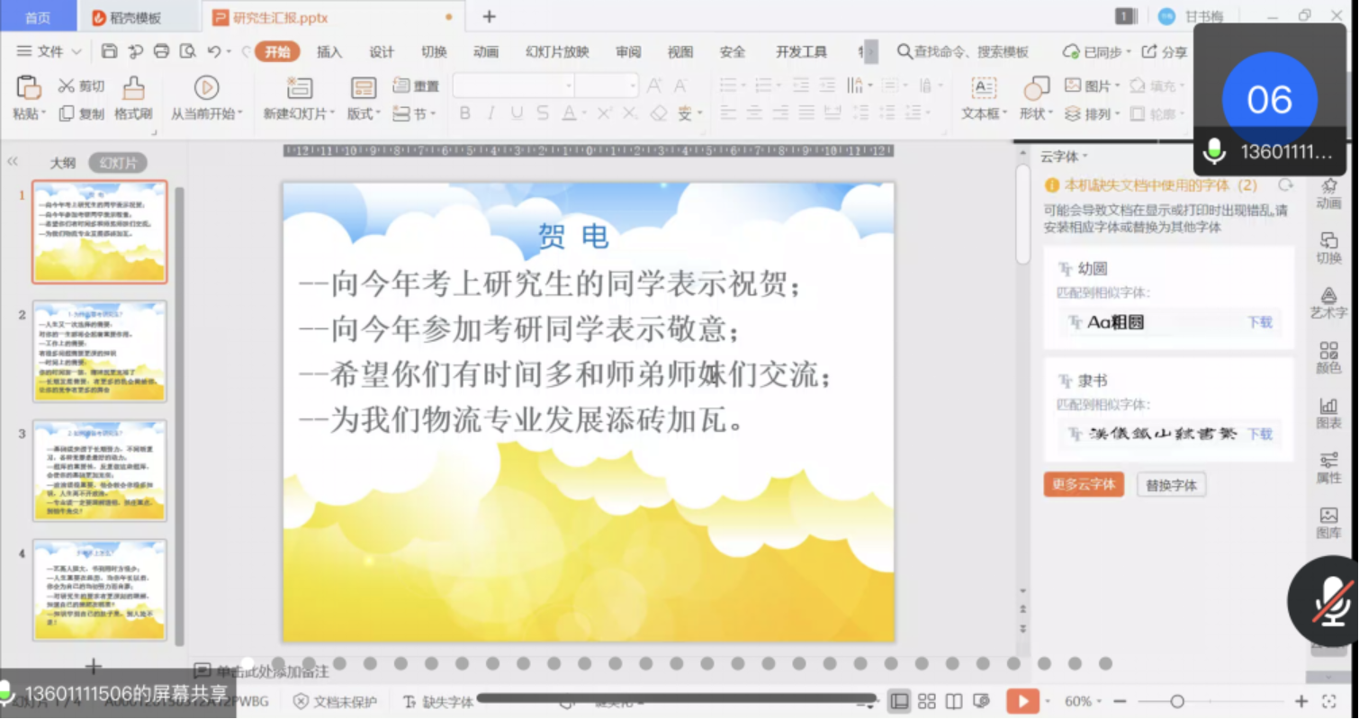
Task: Switch to the 稻壳模板 document tab
Action: point(136,17)
